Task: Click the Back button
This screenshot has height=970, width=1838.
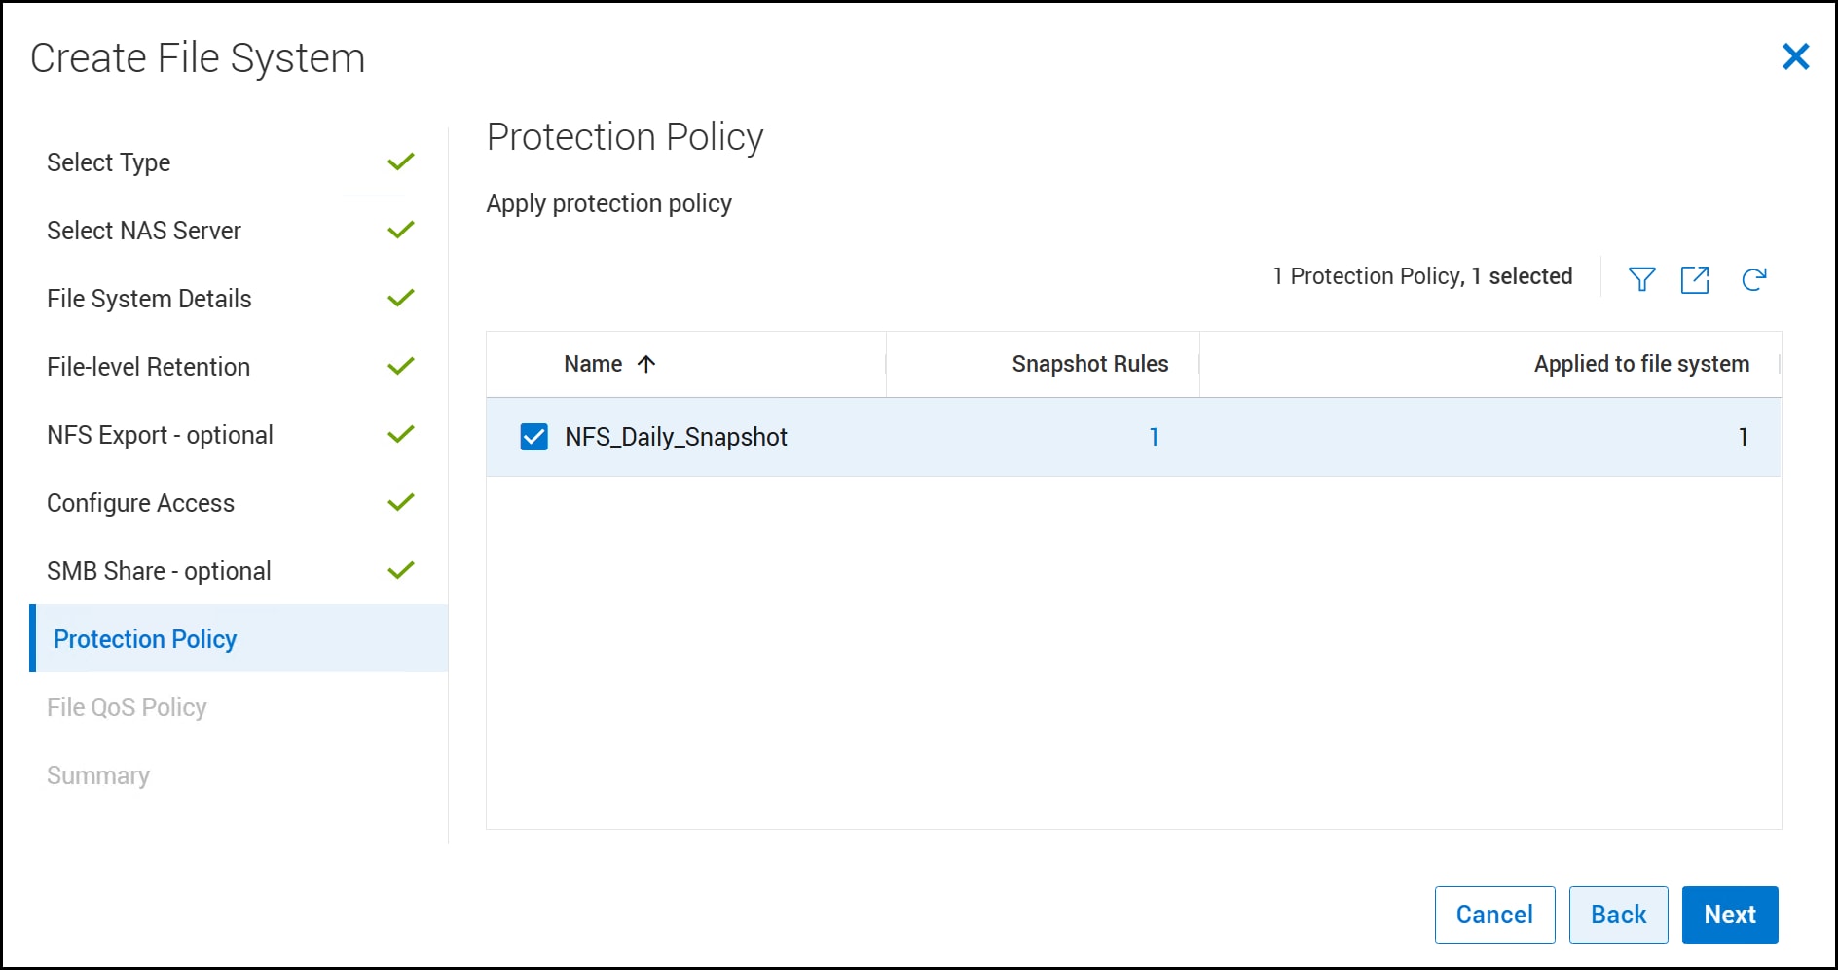Action: click(x=1618, y=915)
